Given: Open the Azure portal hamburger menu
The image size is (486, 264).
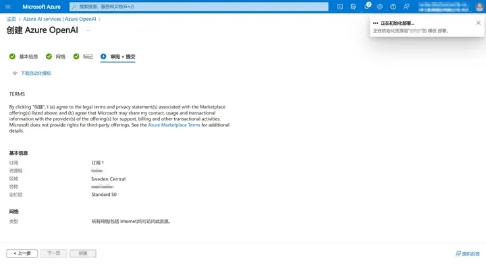Looking at the screenshot, I should click(x=8, y=7).
